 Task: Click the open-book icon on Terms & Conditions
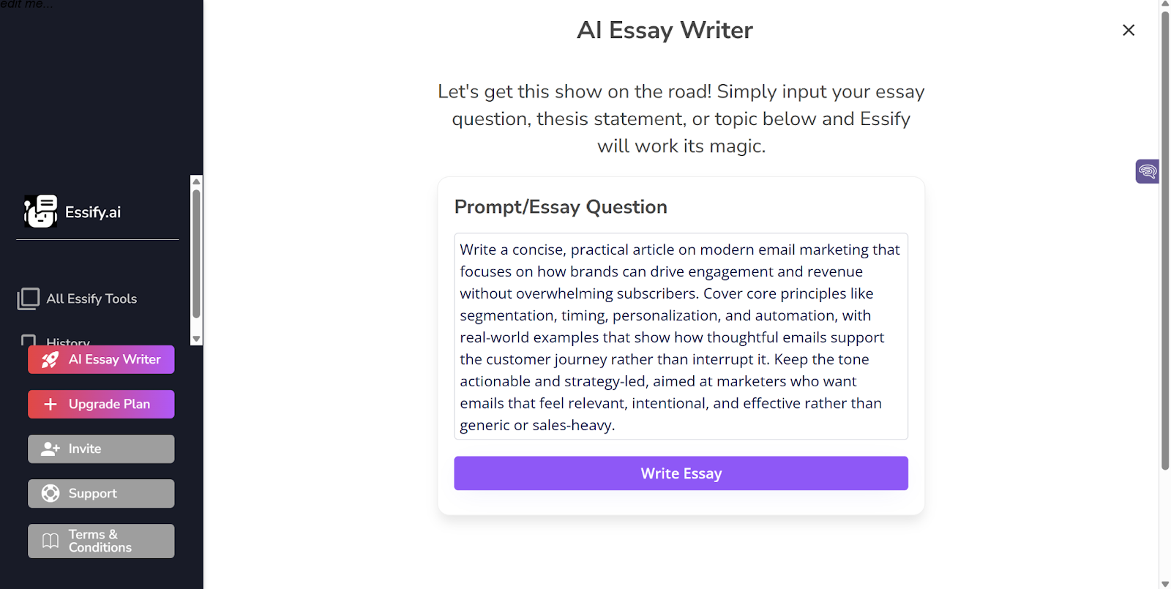click(x=49, y=541)
